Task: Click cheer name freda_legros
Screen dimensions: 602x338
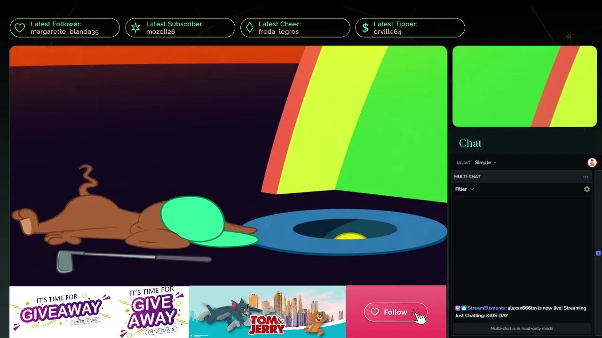Action: [x=278, y=32]
